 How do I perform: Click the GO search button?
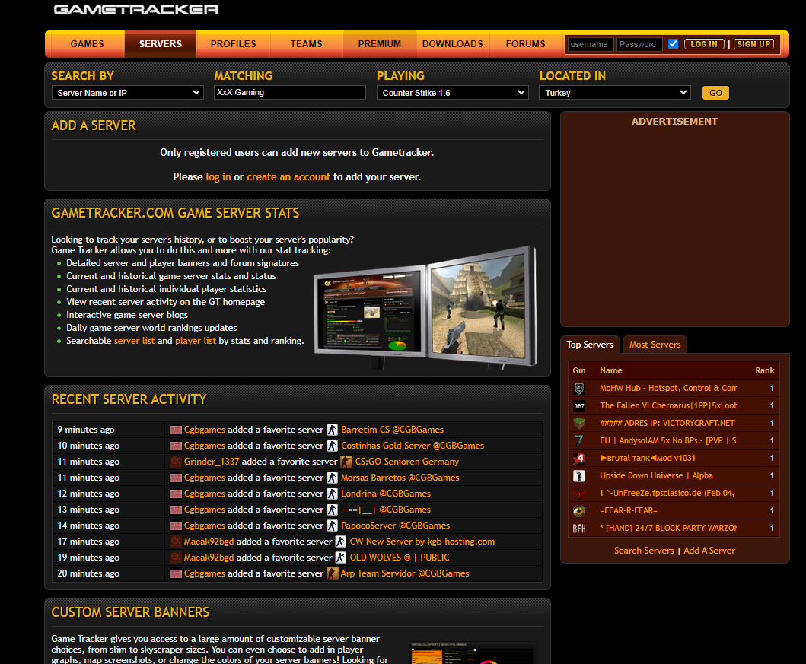(x=715, y=93)
